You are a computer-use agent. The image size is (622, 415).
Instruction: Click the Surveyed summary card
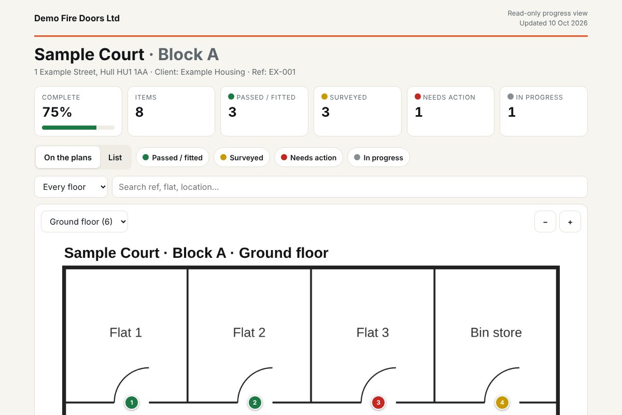[358, 111]
